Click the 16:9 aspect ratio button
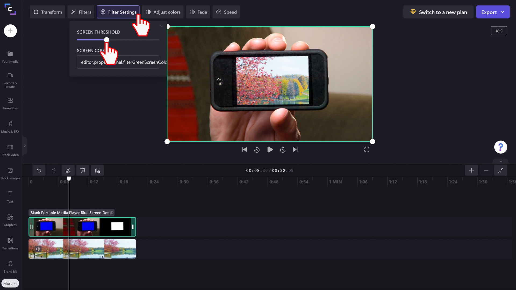Viewport: 516px width, 290px height. point(499,31)
